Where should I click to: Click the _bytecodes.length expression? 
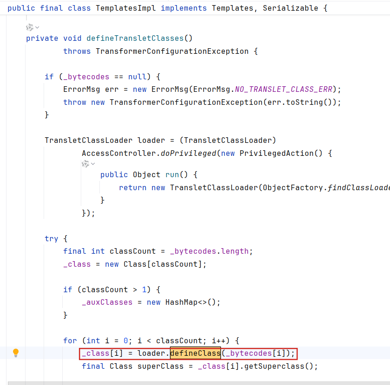pos(209,251)
